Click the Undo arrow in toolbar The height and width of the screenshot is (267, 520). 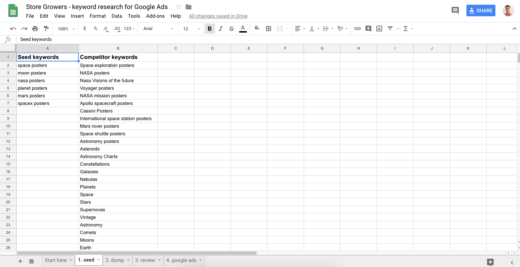(x=13, y=29)
